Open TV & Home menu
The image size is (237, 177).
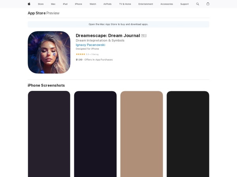pos(125,4)
